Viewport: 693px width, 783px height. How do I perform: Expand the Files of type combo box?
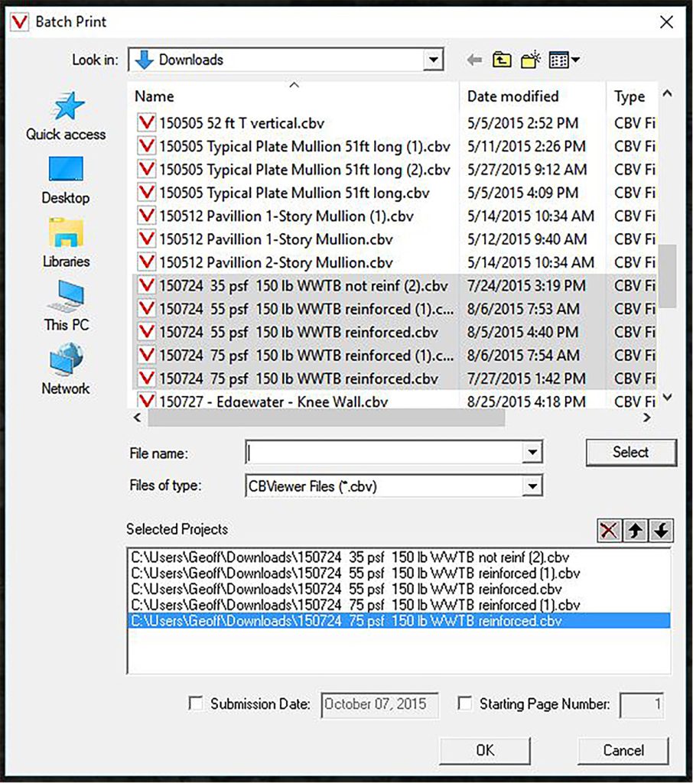(532, 486)
